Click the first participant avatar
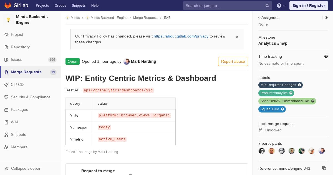 click(x=262, y=151)
